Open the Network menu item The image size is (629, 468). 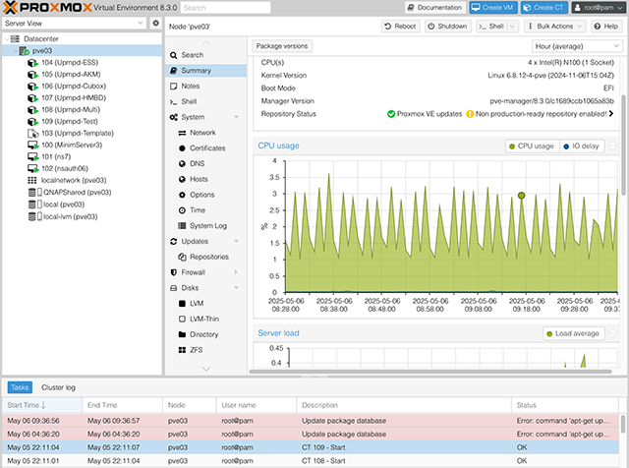point(205,133)
